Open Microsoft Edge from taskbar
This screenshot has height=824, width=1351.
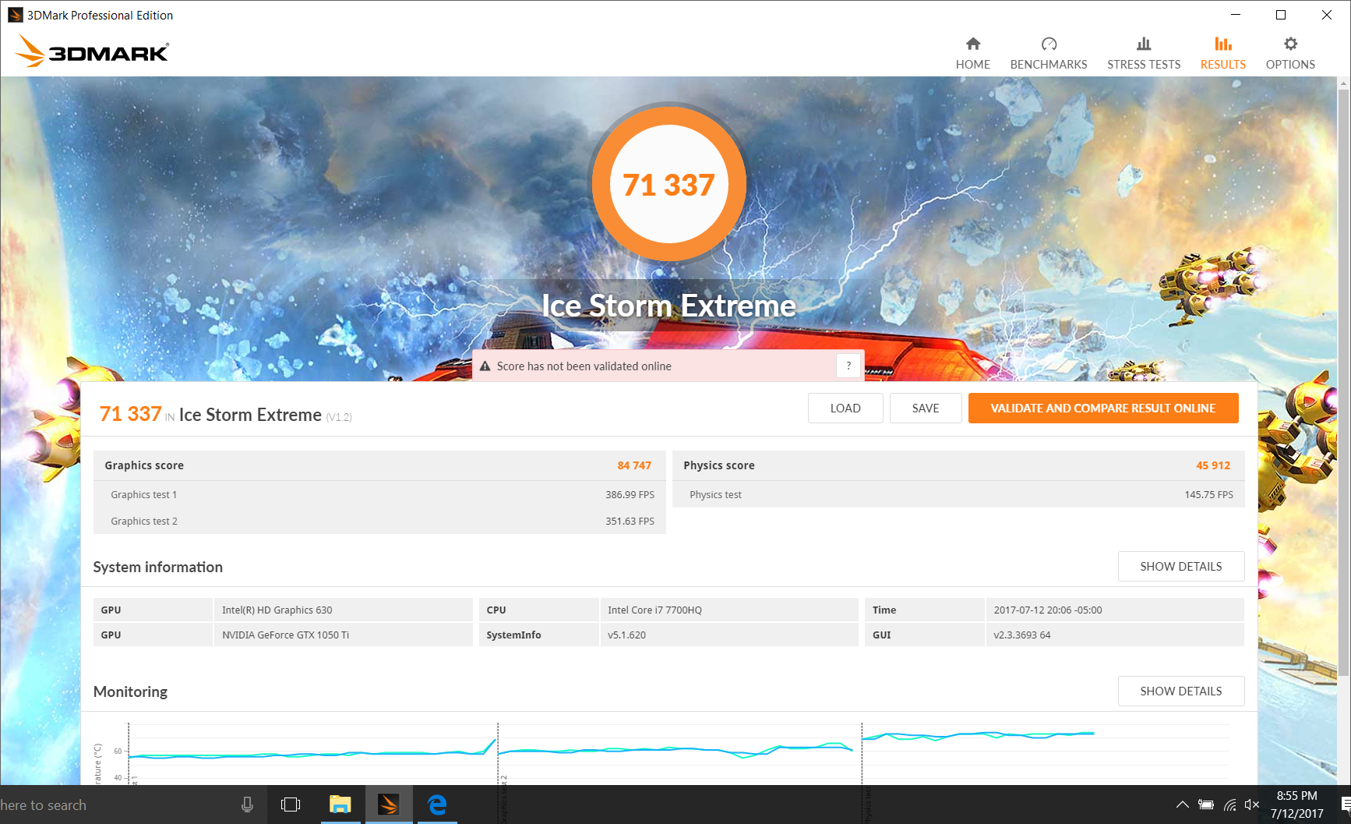click(x=437, y=805)
